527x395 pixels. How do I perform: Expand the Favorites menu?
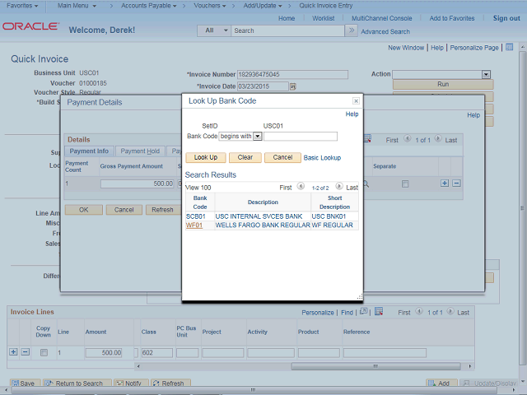22,6
